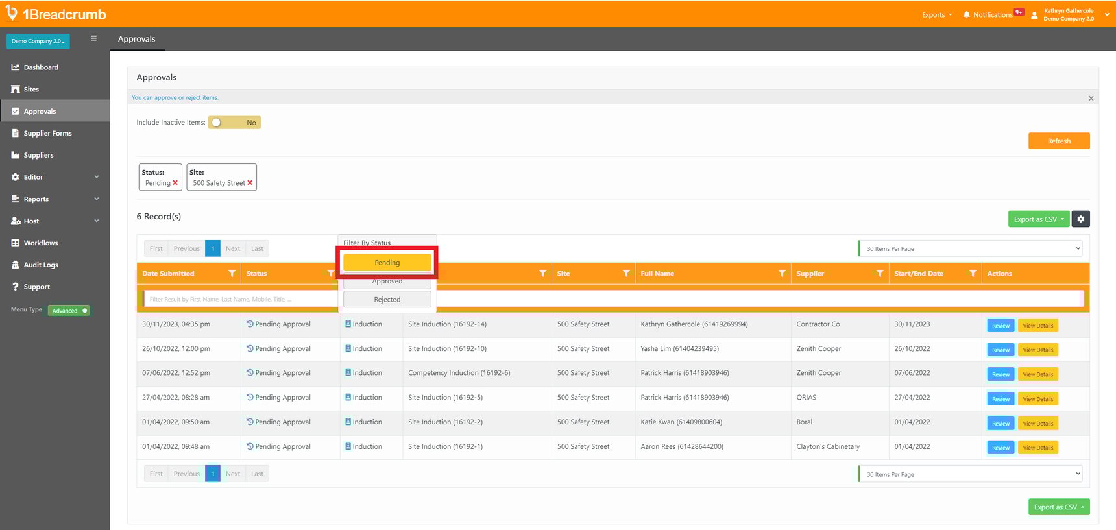This screenshot has height=530, width=1116.
Task: Remove the 500 Safety Street site filter
Action: click(250, 183)
